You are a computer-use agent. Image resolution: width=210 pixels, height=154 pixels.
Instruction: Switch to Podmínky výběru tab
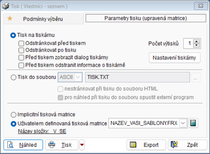[43, 19]
